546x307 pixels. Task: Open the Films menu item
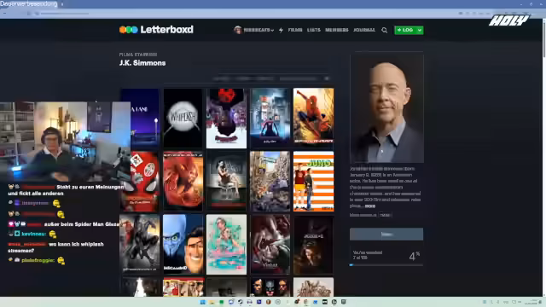click(x=295, y=31)
